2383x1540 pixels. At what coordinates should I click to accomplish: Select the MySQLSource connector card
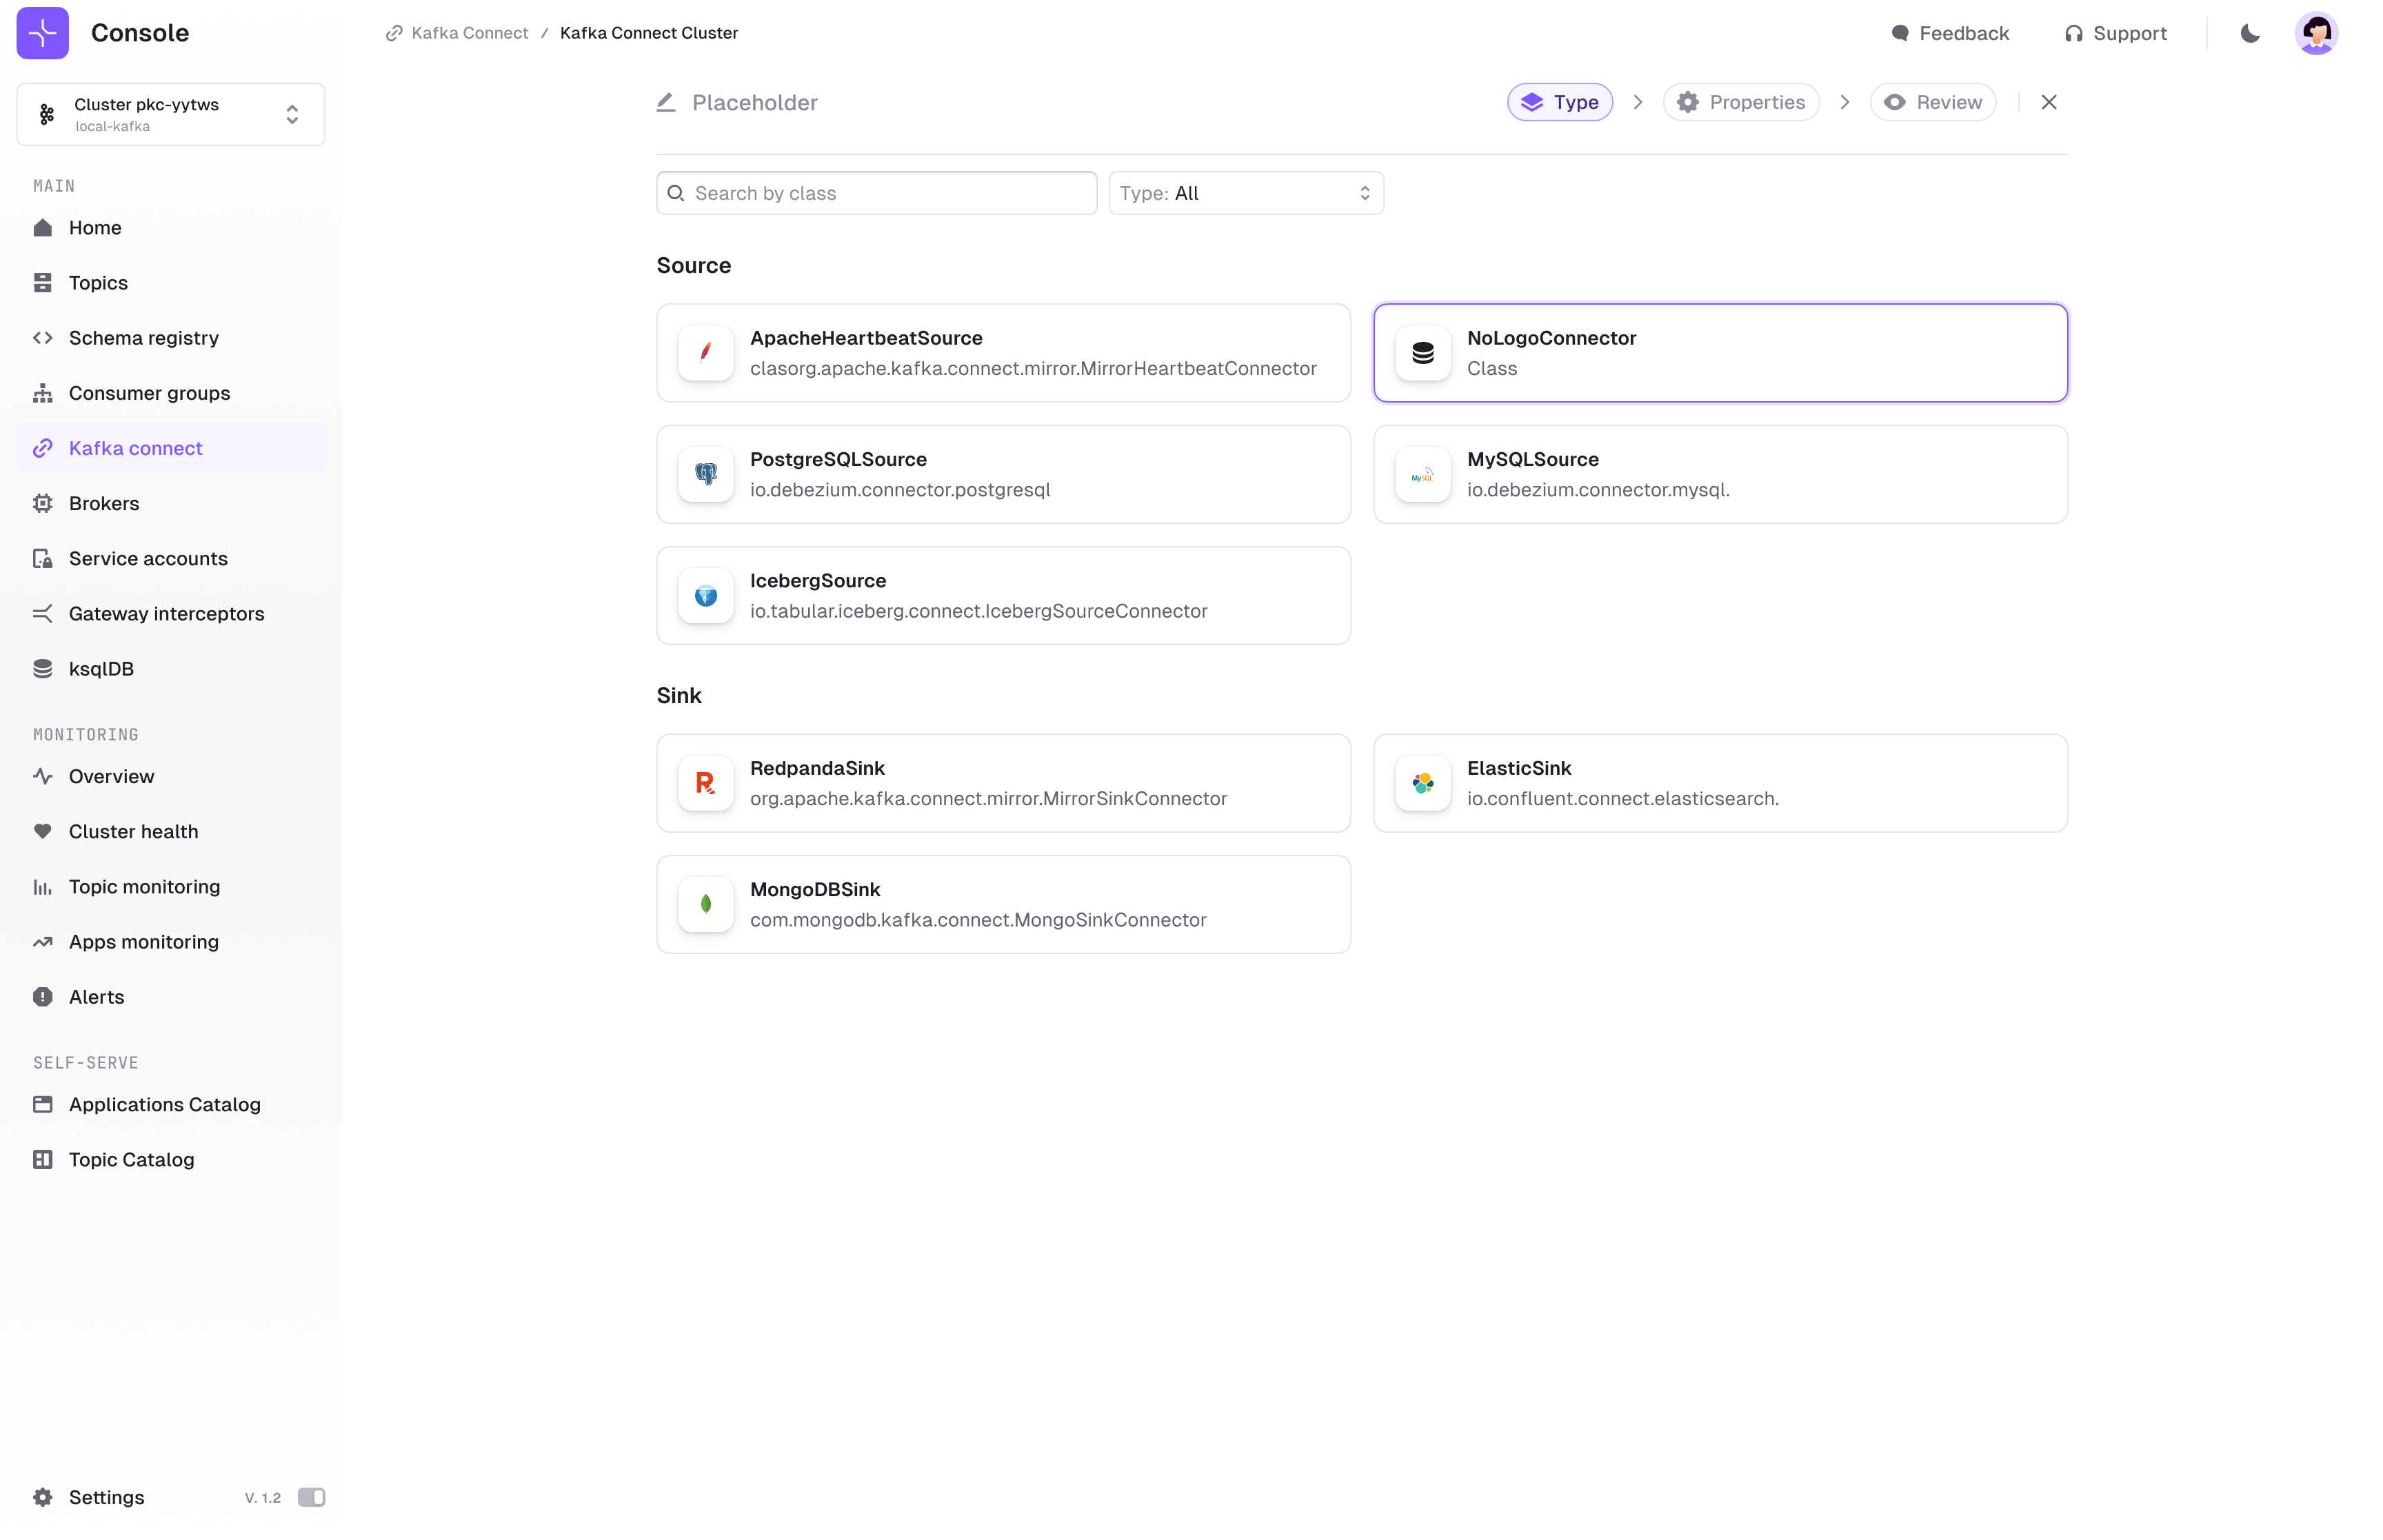point(1720,474)
